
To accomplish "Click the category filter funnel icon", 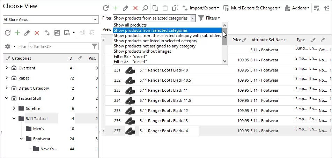I will [x=95, y=46].
